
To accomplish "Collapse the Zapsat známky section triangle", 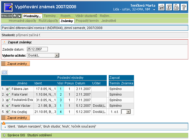I will (4, 42).
